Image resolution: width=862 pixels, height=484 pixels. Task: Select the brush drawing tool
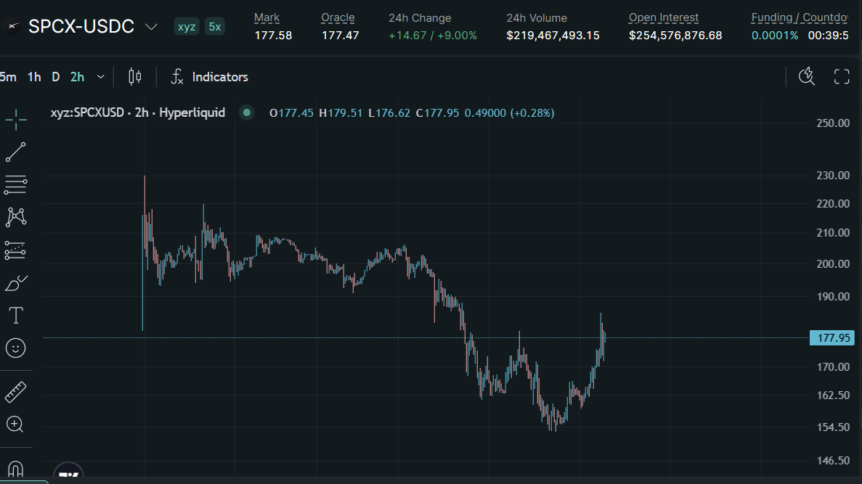pyautogui.click(x=16, y=283)
